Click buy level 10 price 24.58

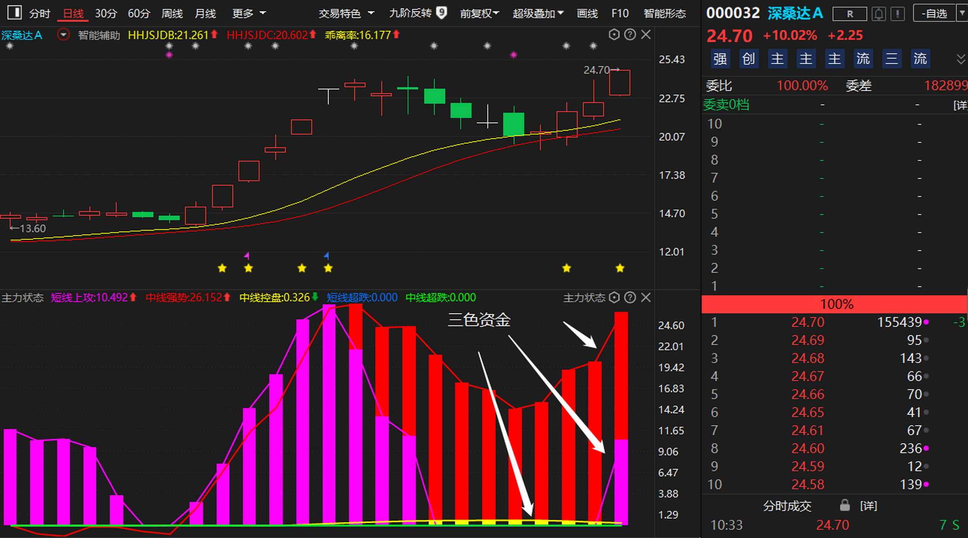click(x=808, y=485)
